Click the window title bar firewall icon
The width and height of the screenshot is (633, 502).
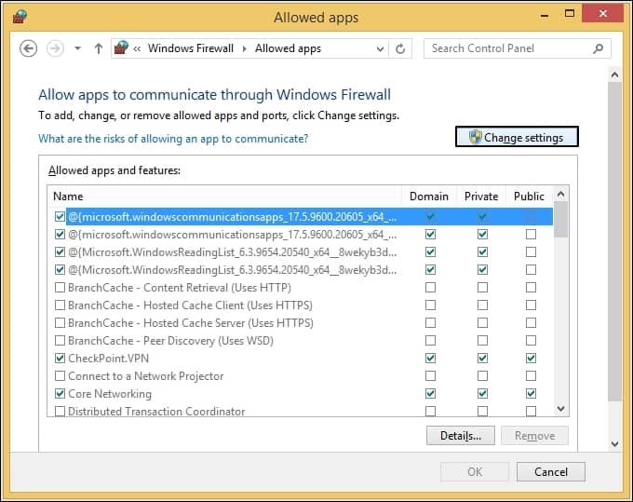pyautogui.click(x=20, y=17)
